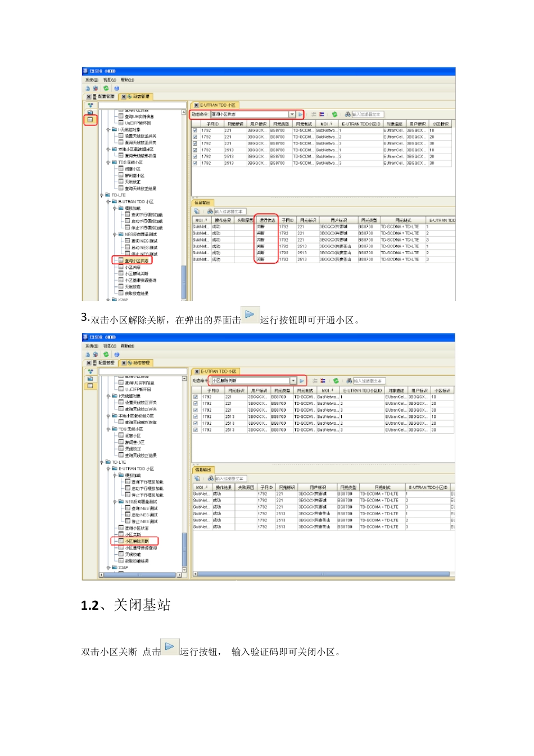Switch to the 动态管理 tab in lower screenshot
This screenshot has width=534, height=756.
tap(135, 363)
